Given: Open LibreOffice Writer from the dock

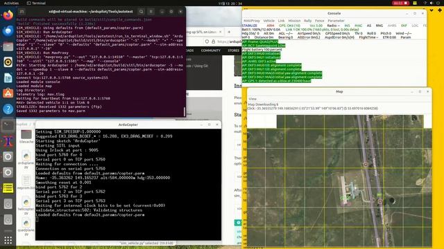Looking at the screenshot, I should point(8,78).
